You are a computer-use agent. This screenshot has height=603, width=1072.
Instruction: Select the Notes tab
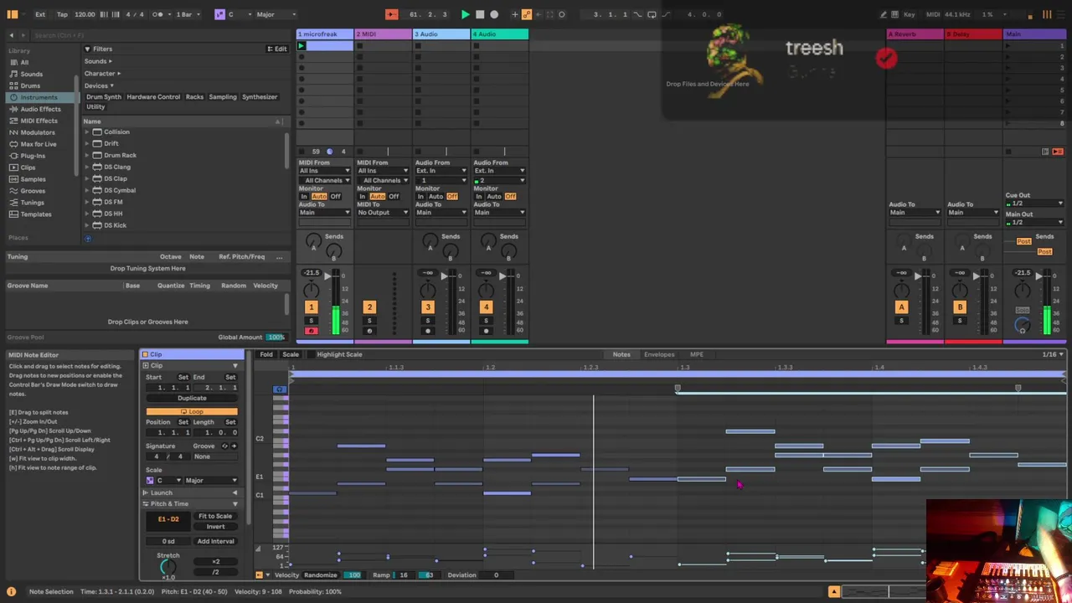(x=621, y=354)
